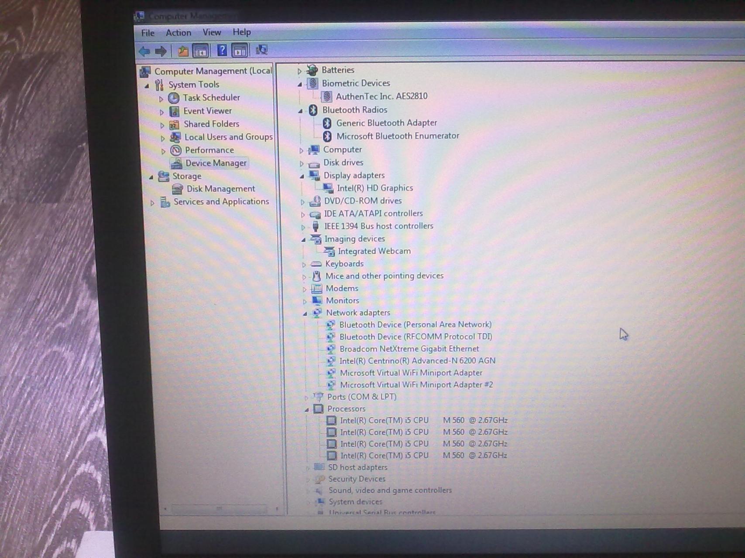Expand the Ports (COM & LPT) category
Image resolution: width=745 pixels, height=558 pixels.
tap(306, 398)
